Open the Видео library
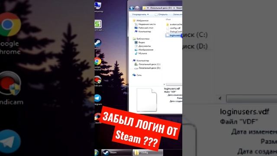Image resolution: width=277 pixels, height=156 pixels. (140, 42)
